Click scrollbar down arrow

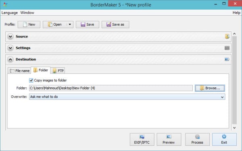(x=234, y=128)
